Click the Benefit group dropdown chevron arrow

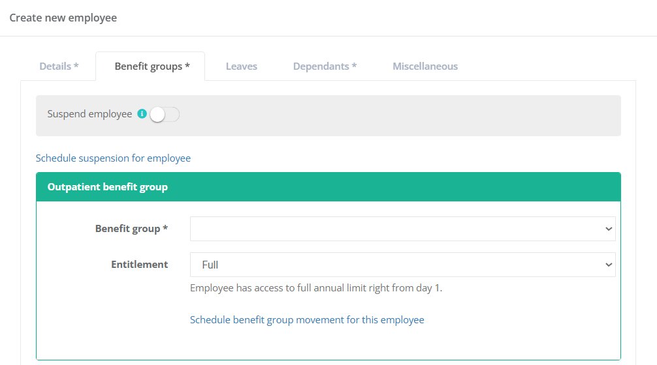click(609, 229)
